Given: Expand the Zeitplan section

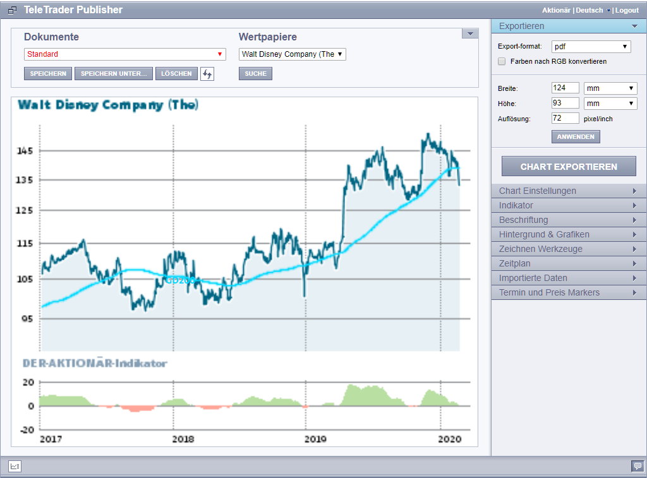Looking at the screenshot, I should [x=569, y=263].
